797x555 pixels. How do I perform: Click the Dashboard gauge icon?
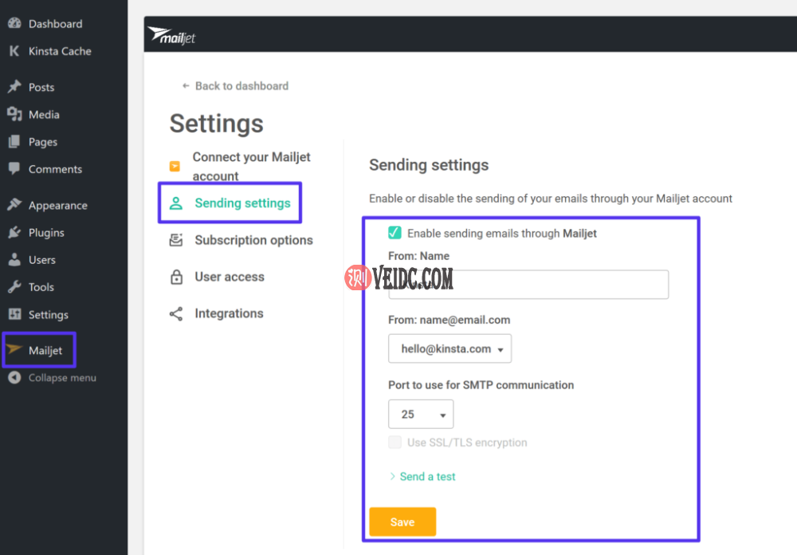[x=14, y=23]
